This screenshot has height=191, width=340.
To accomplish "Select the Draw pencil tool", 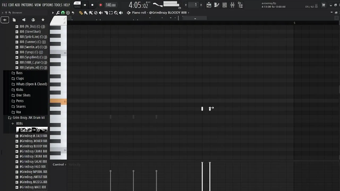I will pyautogui.click(x=81, y=13).
